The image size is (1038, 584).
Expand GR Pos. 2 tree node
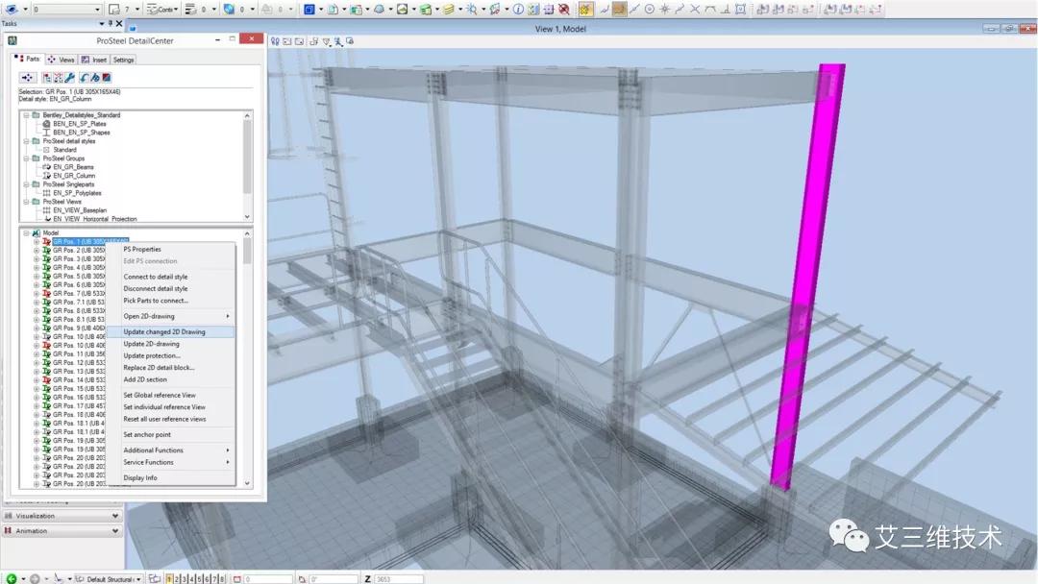(x=37, y=251)
